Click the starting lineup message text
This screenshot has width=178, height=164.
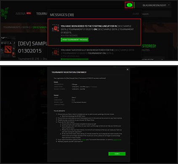(x=97, y=29)
